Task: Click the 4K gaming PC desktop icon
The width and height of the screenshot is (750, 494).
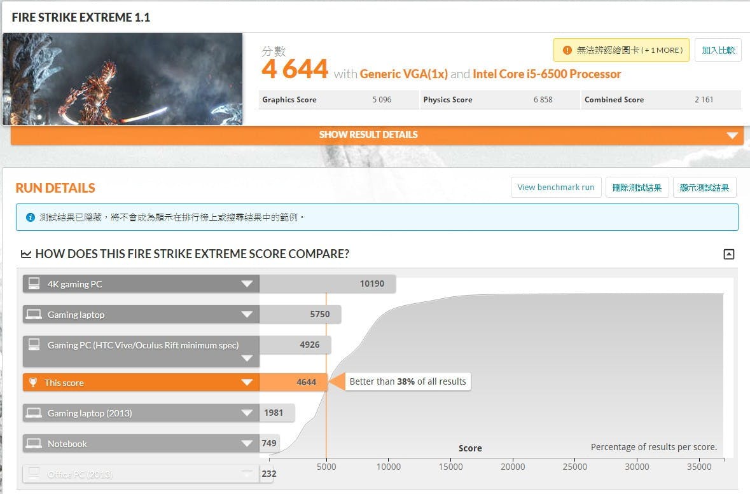Action: coord(34,284)
